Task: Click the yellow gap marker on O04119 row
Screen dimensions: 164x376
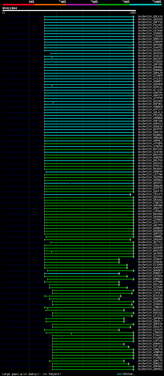Action: pos(52,57)
